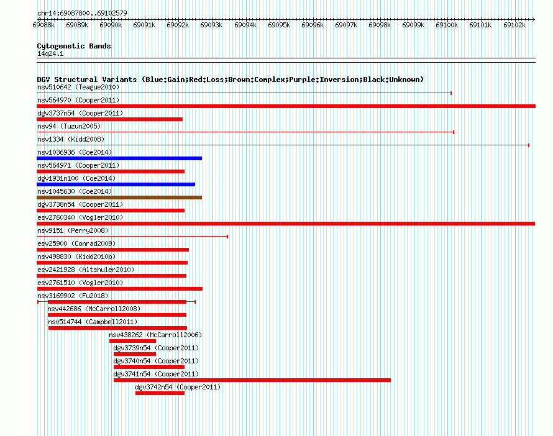
Task: Click nsv3169902 (Fu2018) label
Action: tap(73, 296)
